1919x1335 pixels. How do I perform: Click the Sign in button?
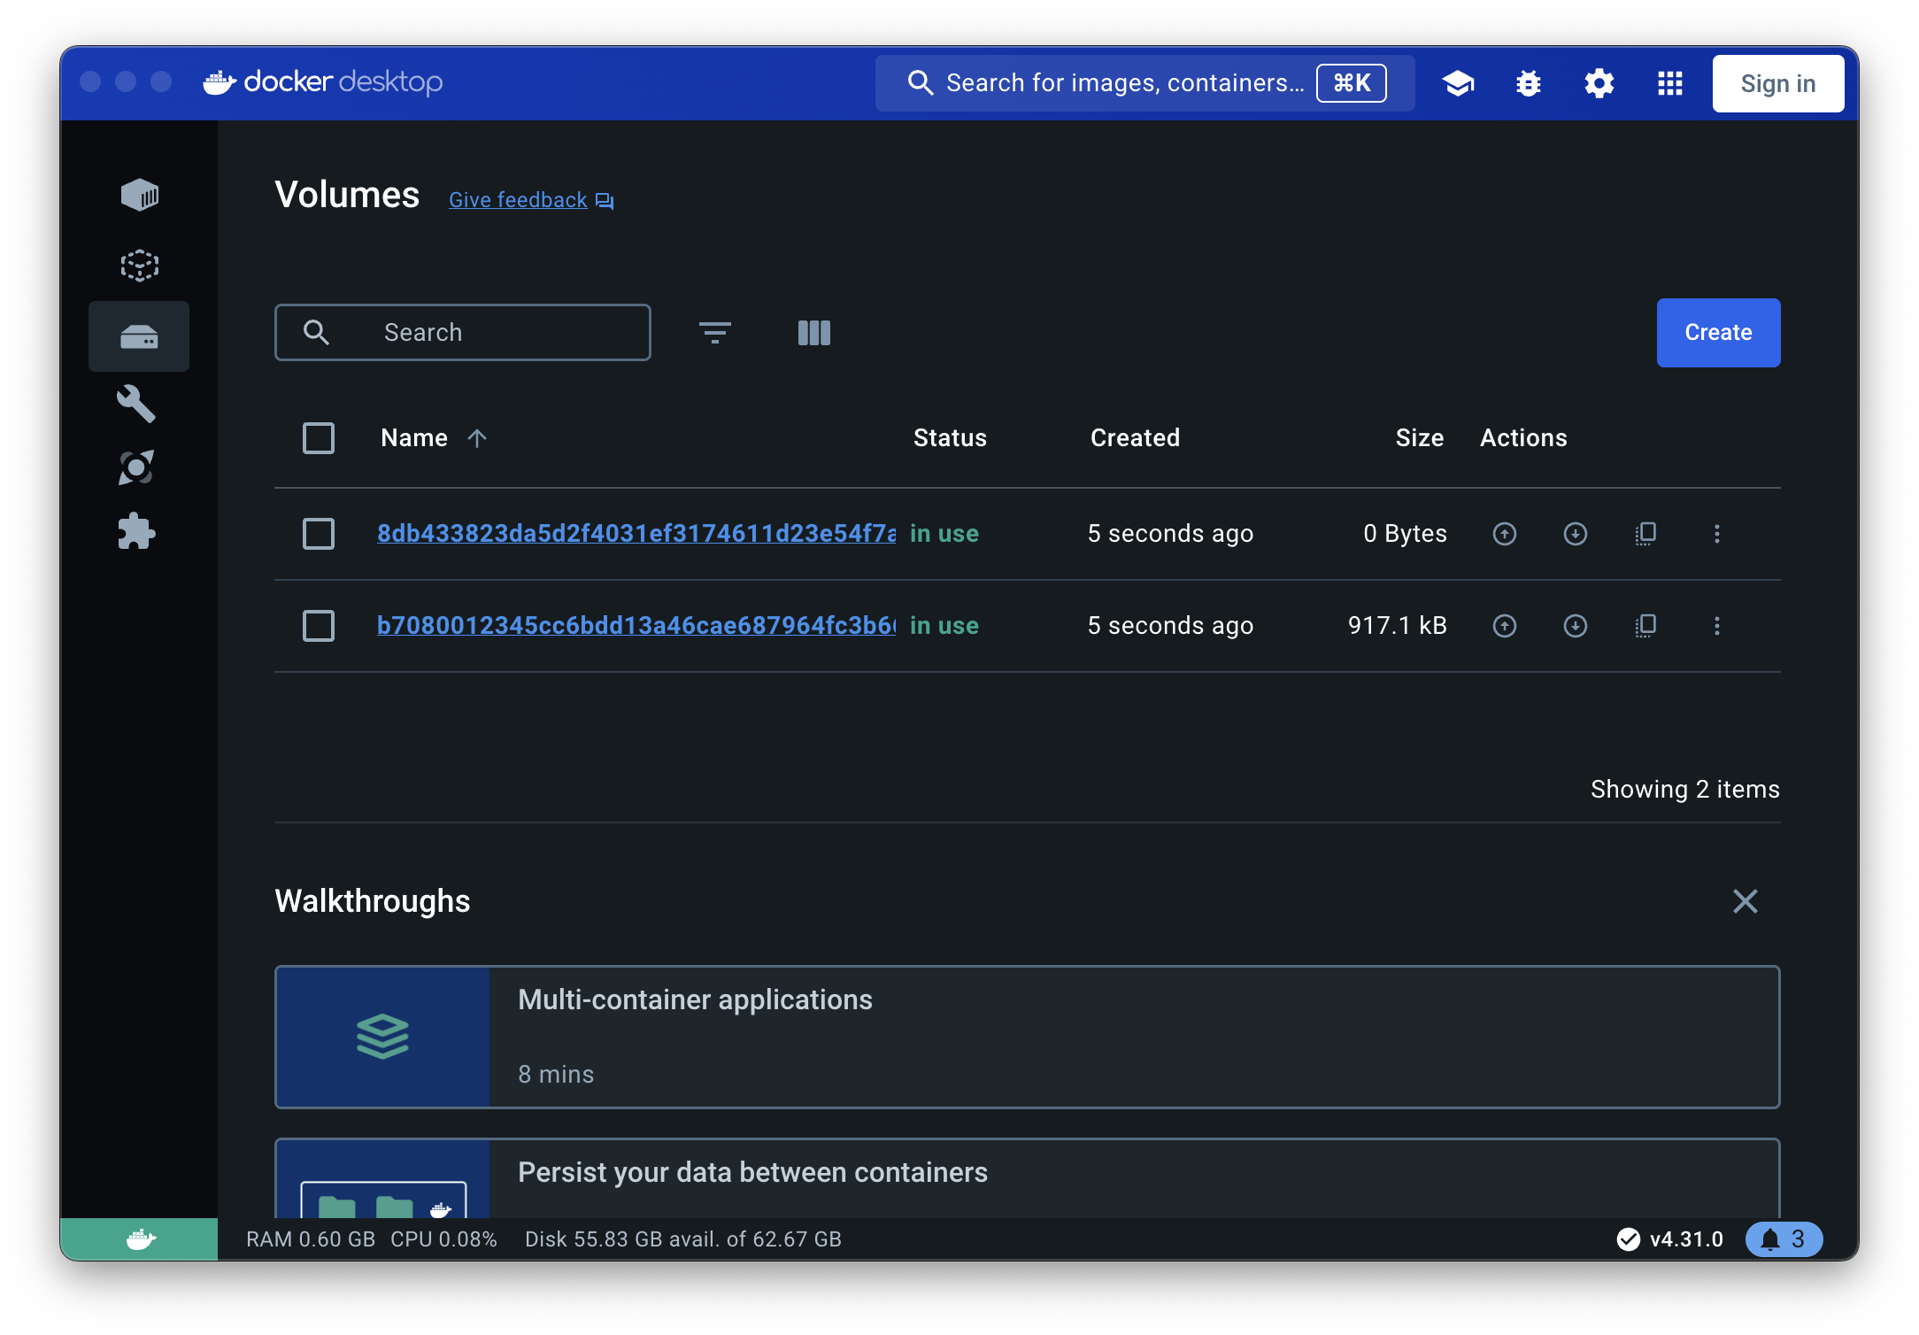[1778, 83]
